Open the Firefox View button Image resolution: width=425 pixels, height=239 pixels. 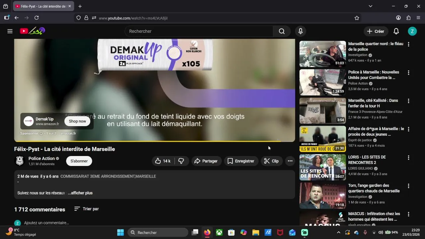[6, 6]
